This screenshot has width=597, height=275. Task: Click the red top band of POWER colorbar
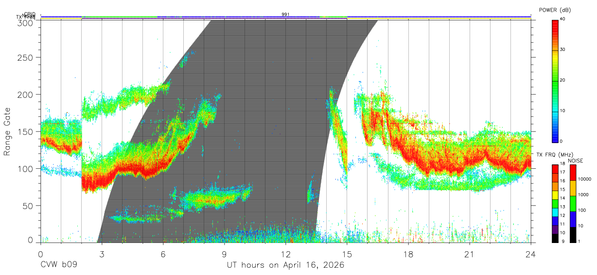coord(555,34)
